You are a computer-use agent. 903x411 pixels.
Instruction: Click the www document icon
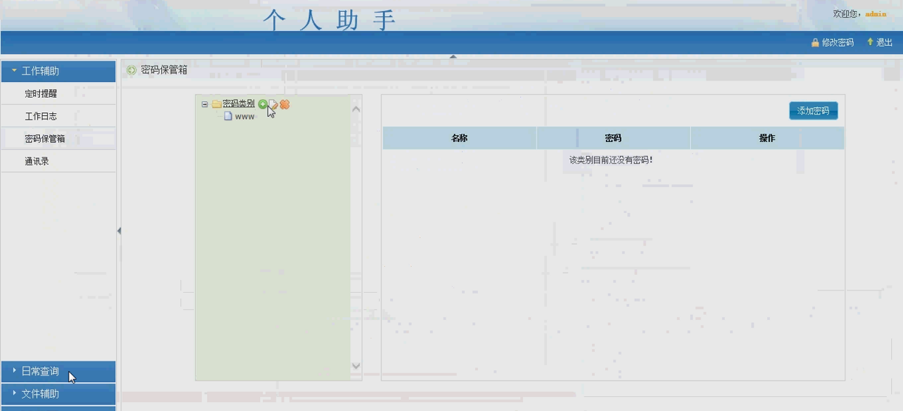tap(228, 116)
